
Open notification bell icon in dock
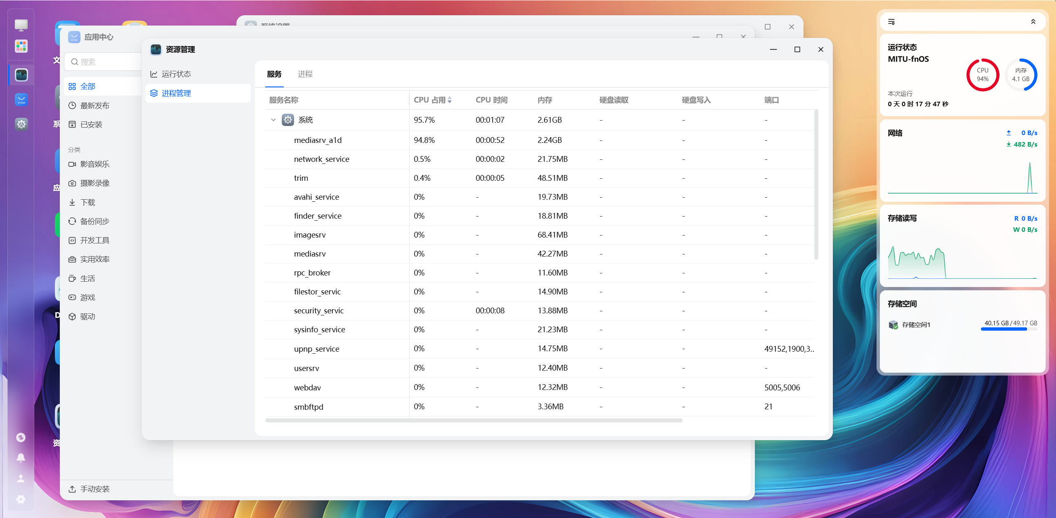[x=21, y=458]
